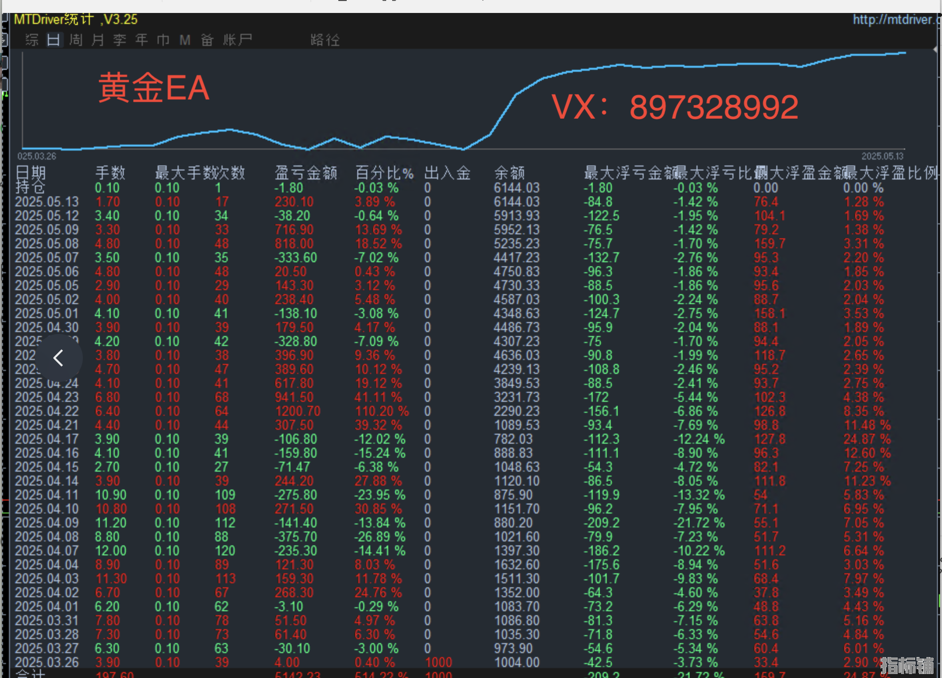Click the 120 trade count cell
The width and height of the screenshot is (942, 678).
pos(225,551)
